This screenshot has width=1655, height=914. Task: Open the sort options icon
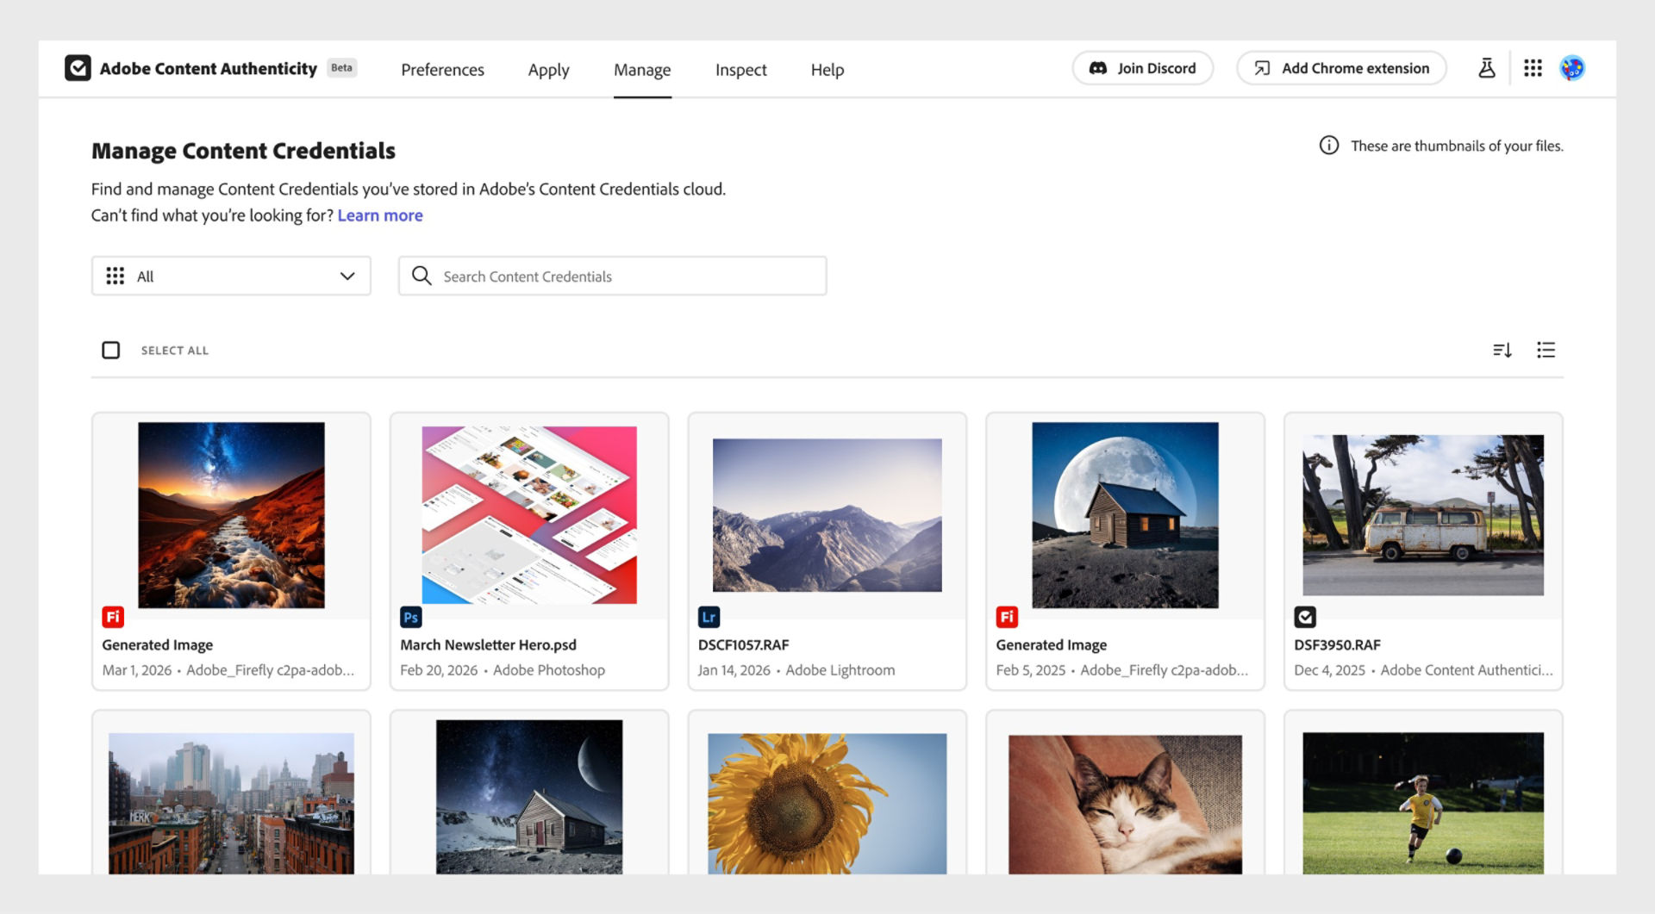(x=1502, y=350)
